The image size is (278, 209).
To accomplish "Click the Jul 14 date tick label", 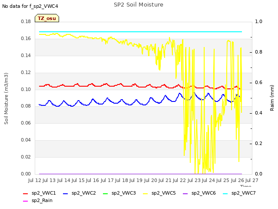I will tap(64, 180).
